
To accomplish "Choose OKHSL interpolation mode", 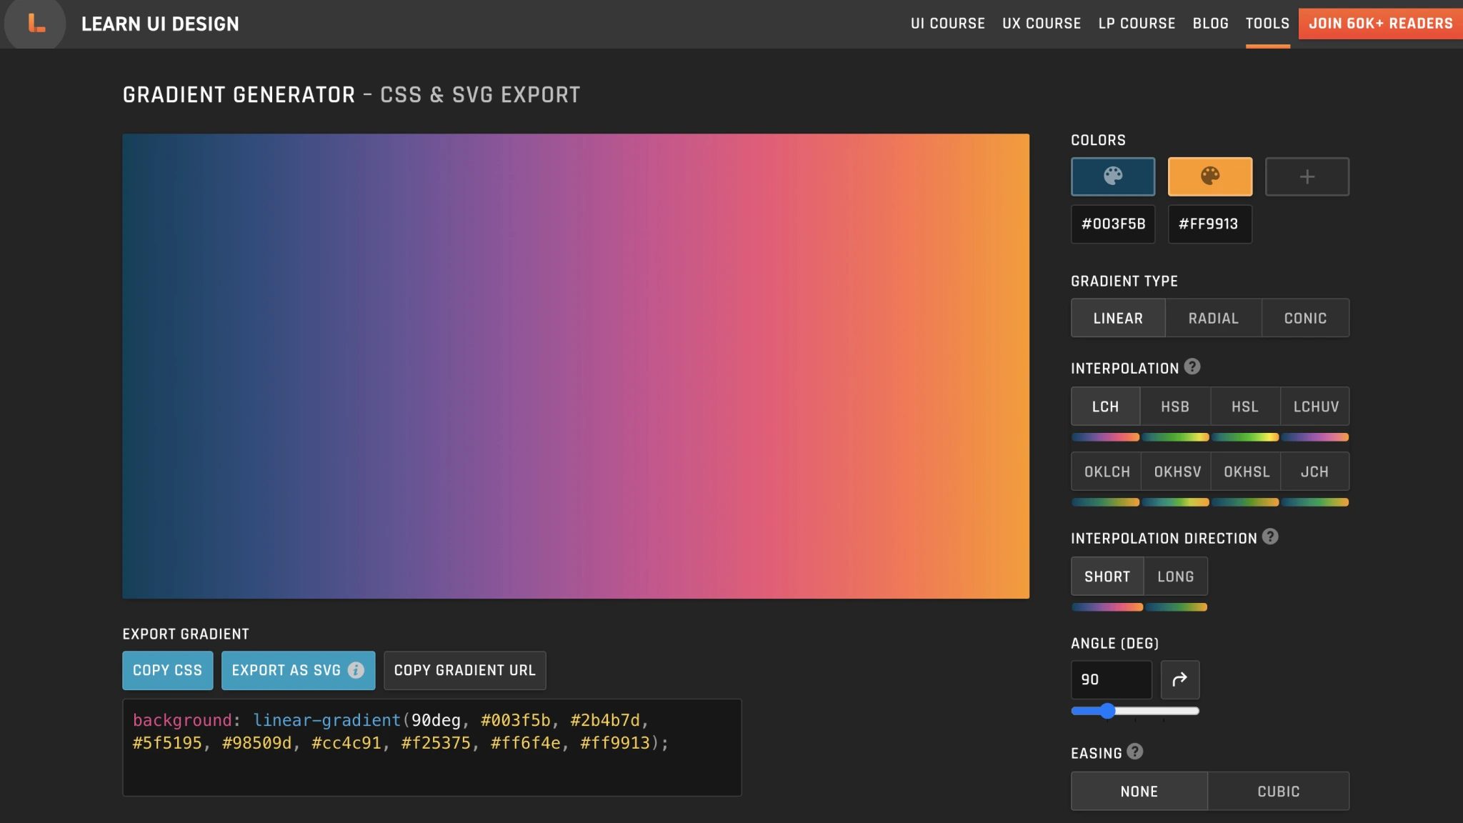I will tap(1246, 472).
